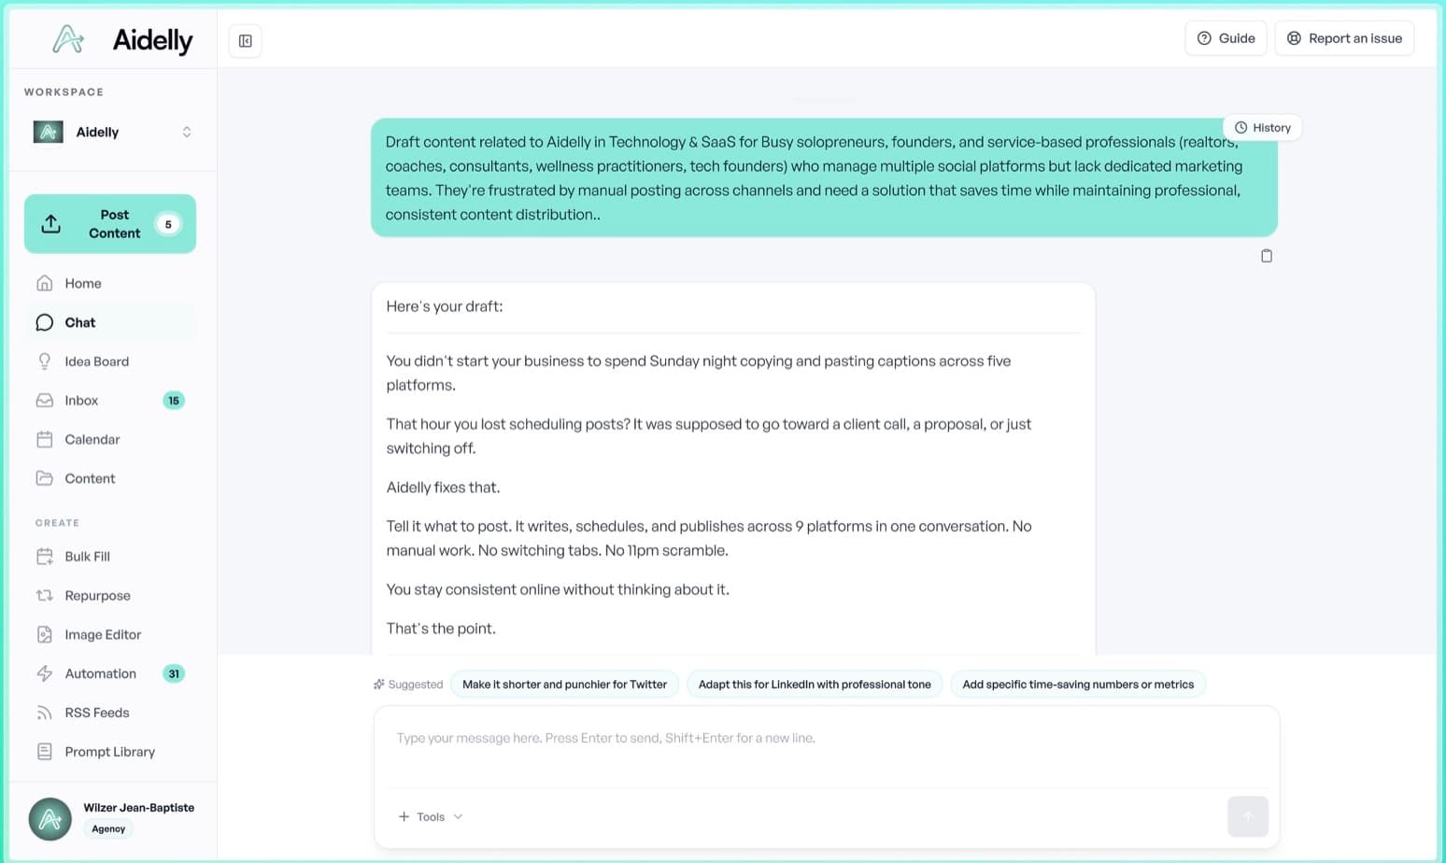Screen dimensions: 1446x863
Task: Click the Aidelly workspace thumbnail
Action: [49, 132]
